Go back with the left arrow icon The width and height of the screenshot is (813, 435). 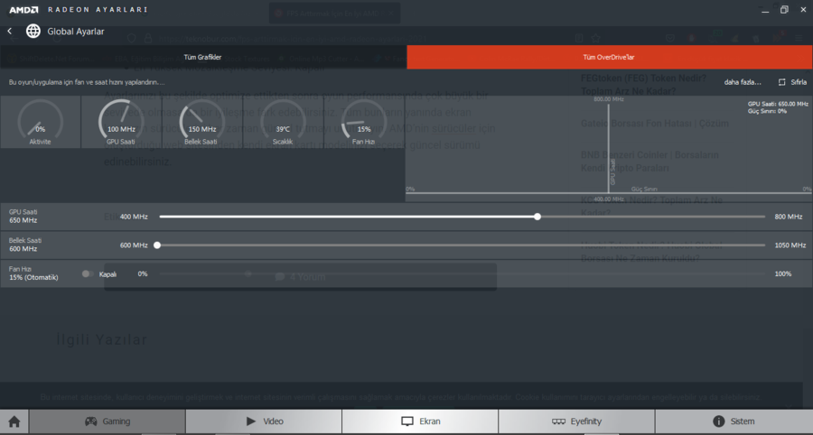point(9,32)
